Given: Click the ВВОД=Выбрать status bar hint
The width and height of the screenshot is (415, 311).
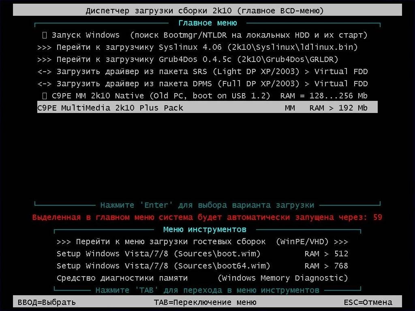Looking at the screenshot, I should pyautogui.click(x=47, y=302).
